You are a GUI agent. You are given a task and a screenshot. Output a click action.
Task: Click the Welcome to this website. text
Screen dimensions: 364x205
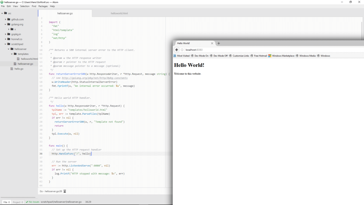(188, 74)
